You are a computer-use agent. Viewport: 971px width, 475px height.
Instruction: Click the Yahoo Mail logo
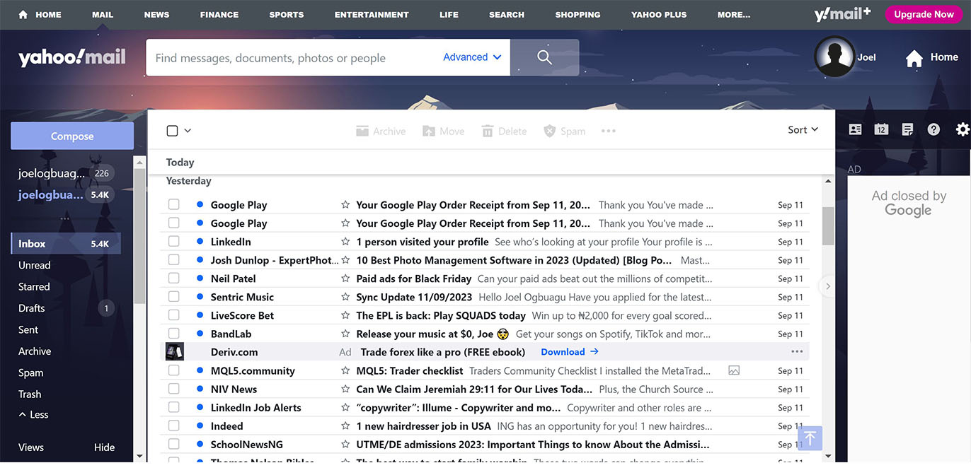pos(72,57)
